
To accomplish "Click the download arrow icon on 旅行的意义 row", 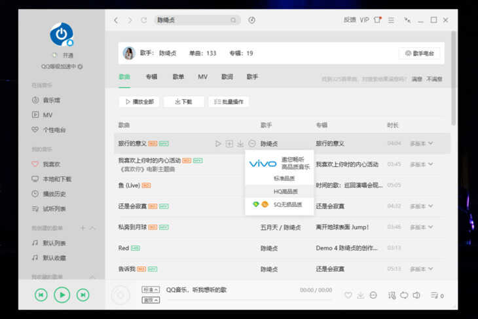I will coord(240,143).
